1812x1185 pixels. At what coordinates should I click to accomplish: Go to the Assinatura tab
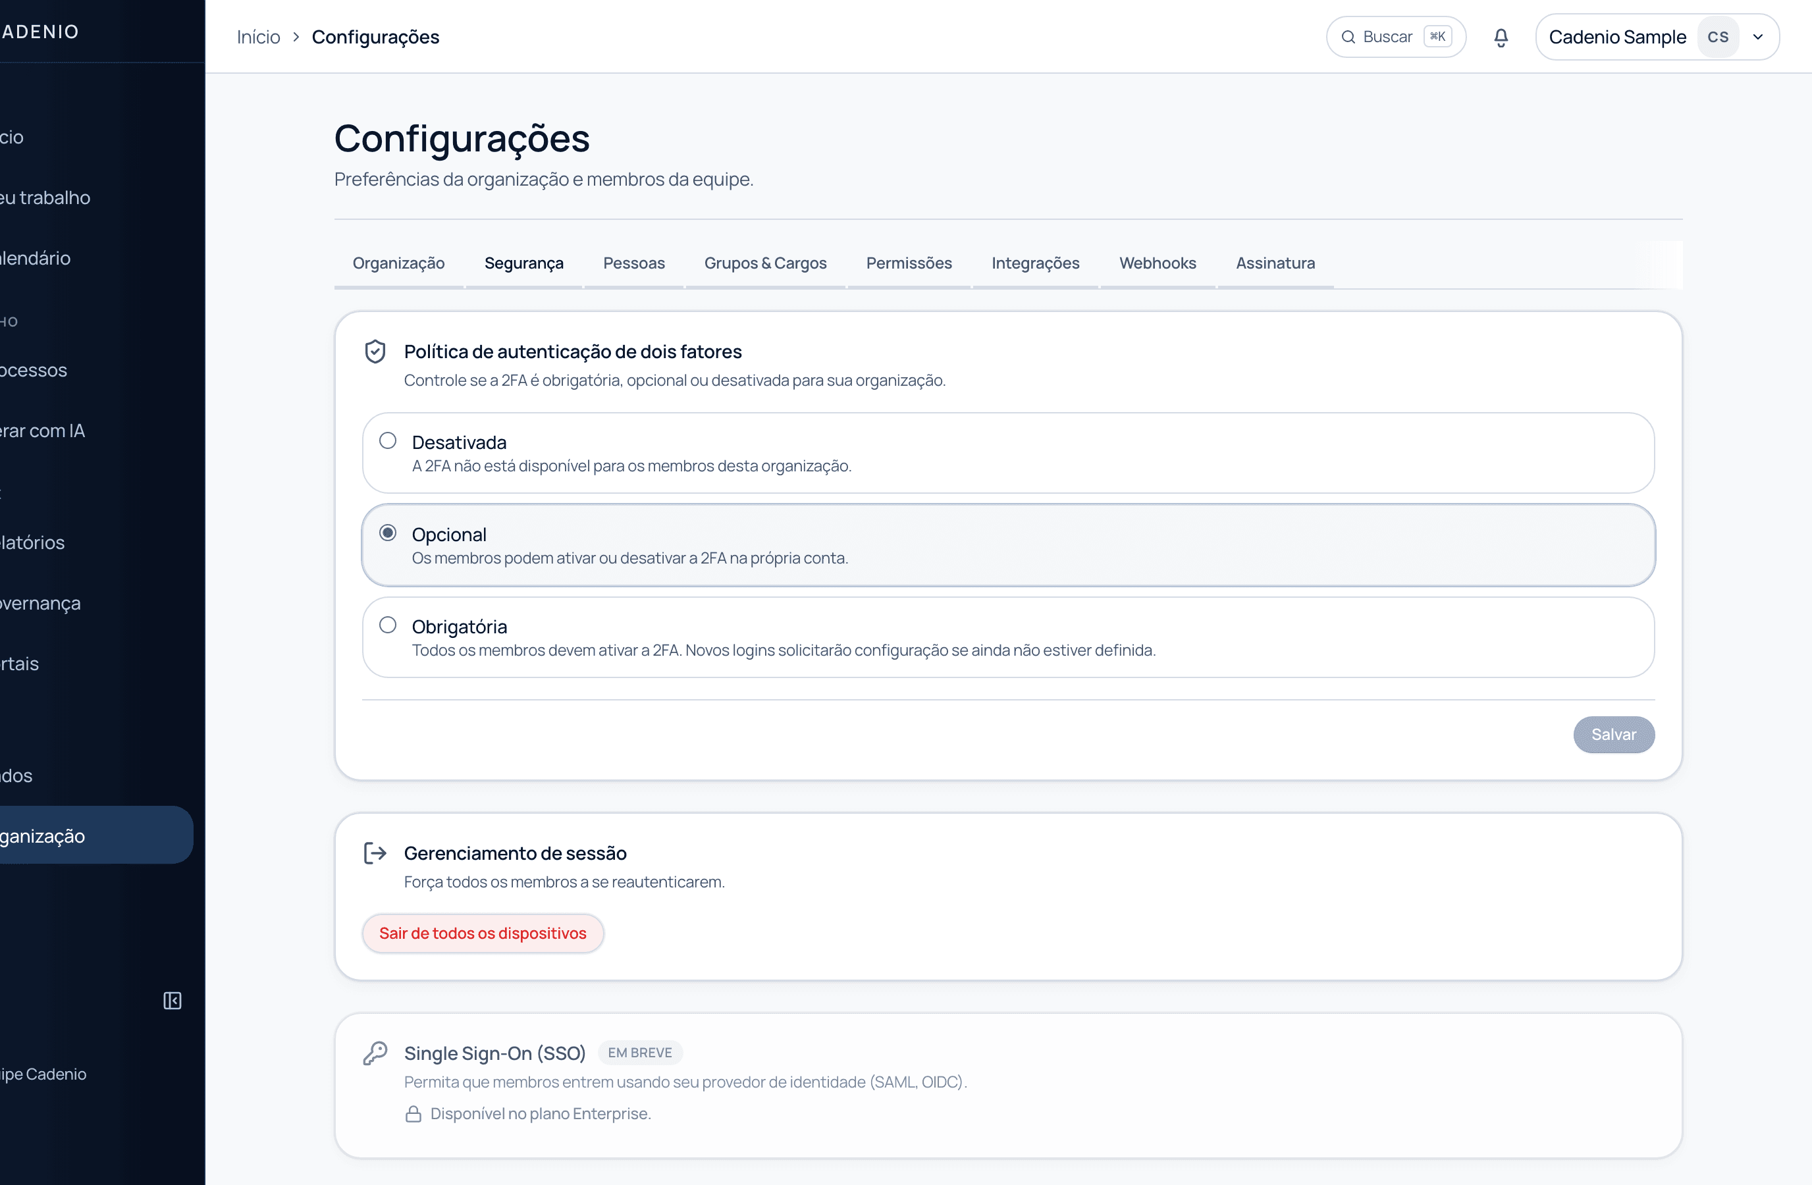tap(1275, 263)
